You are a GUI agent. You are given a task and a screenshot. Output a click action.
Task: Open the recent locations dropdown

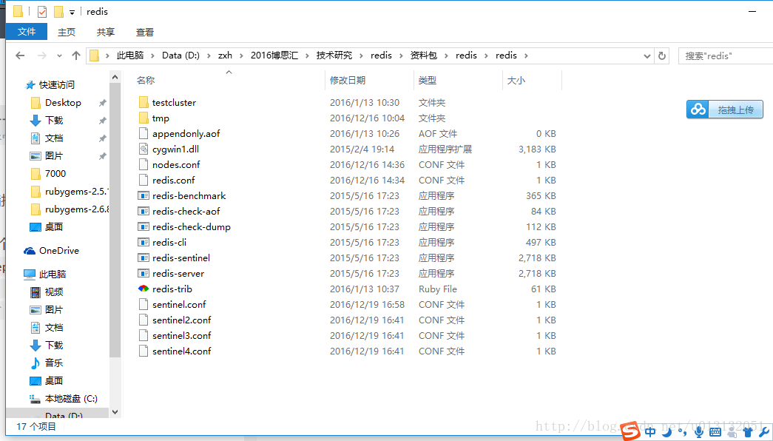click(x=59, y=55)
